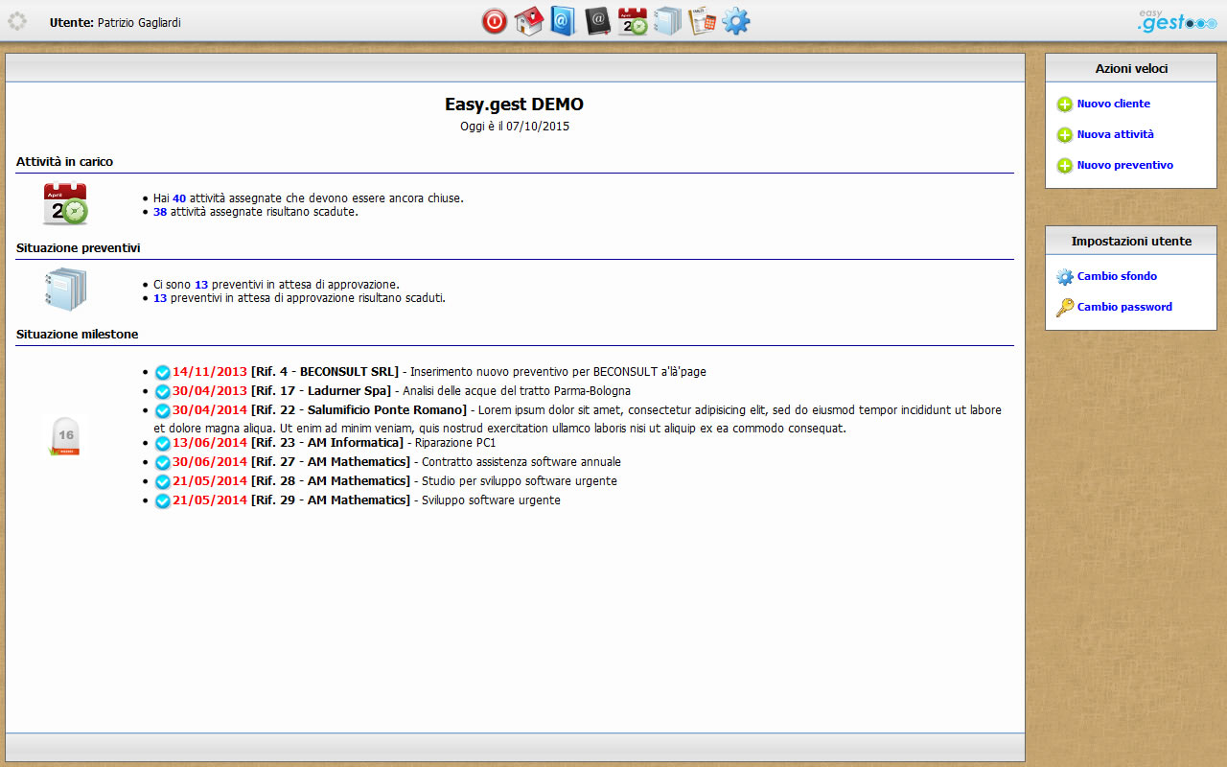Open the calculator reports icon in toolbar
Viewport: 1227px width, 767px height.
tap(702, 21)
